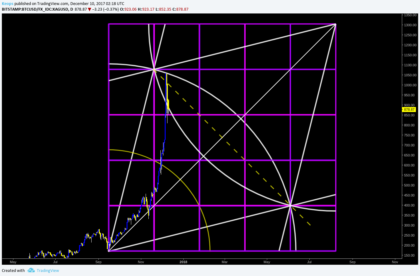Click the −3.23 (−0.37%) change text
This screenshot has width=420, height=276.
pos(105,9)
